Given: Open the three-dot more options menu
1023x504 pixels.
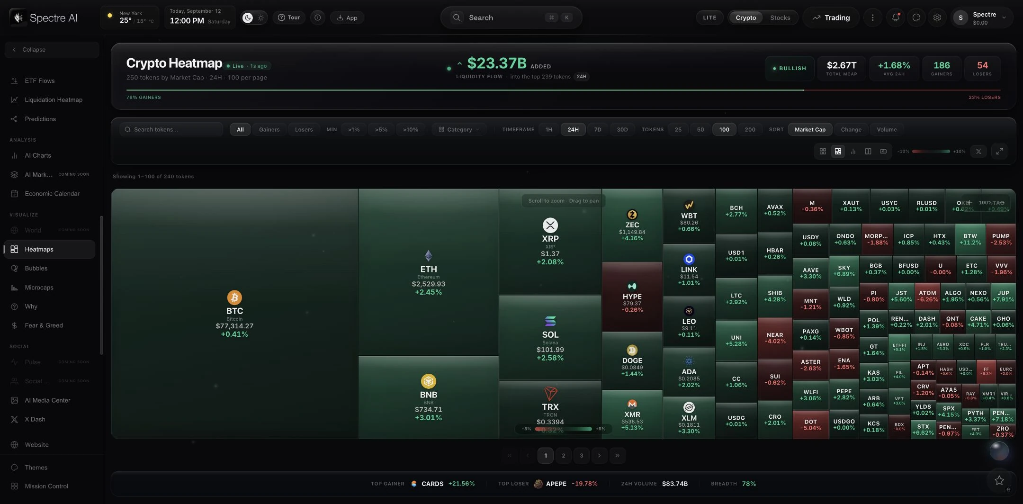Looking at the screenshot, I should (873, 18).
